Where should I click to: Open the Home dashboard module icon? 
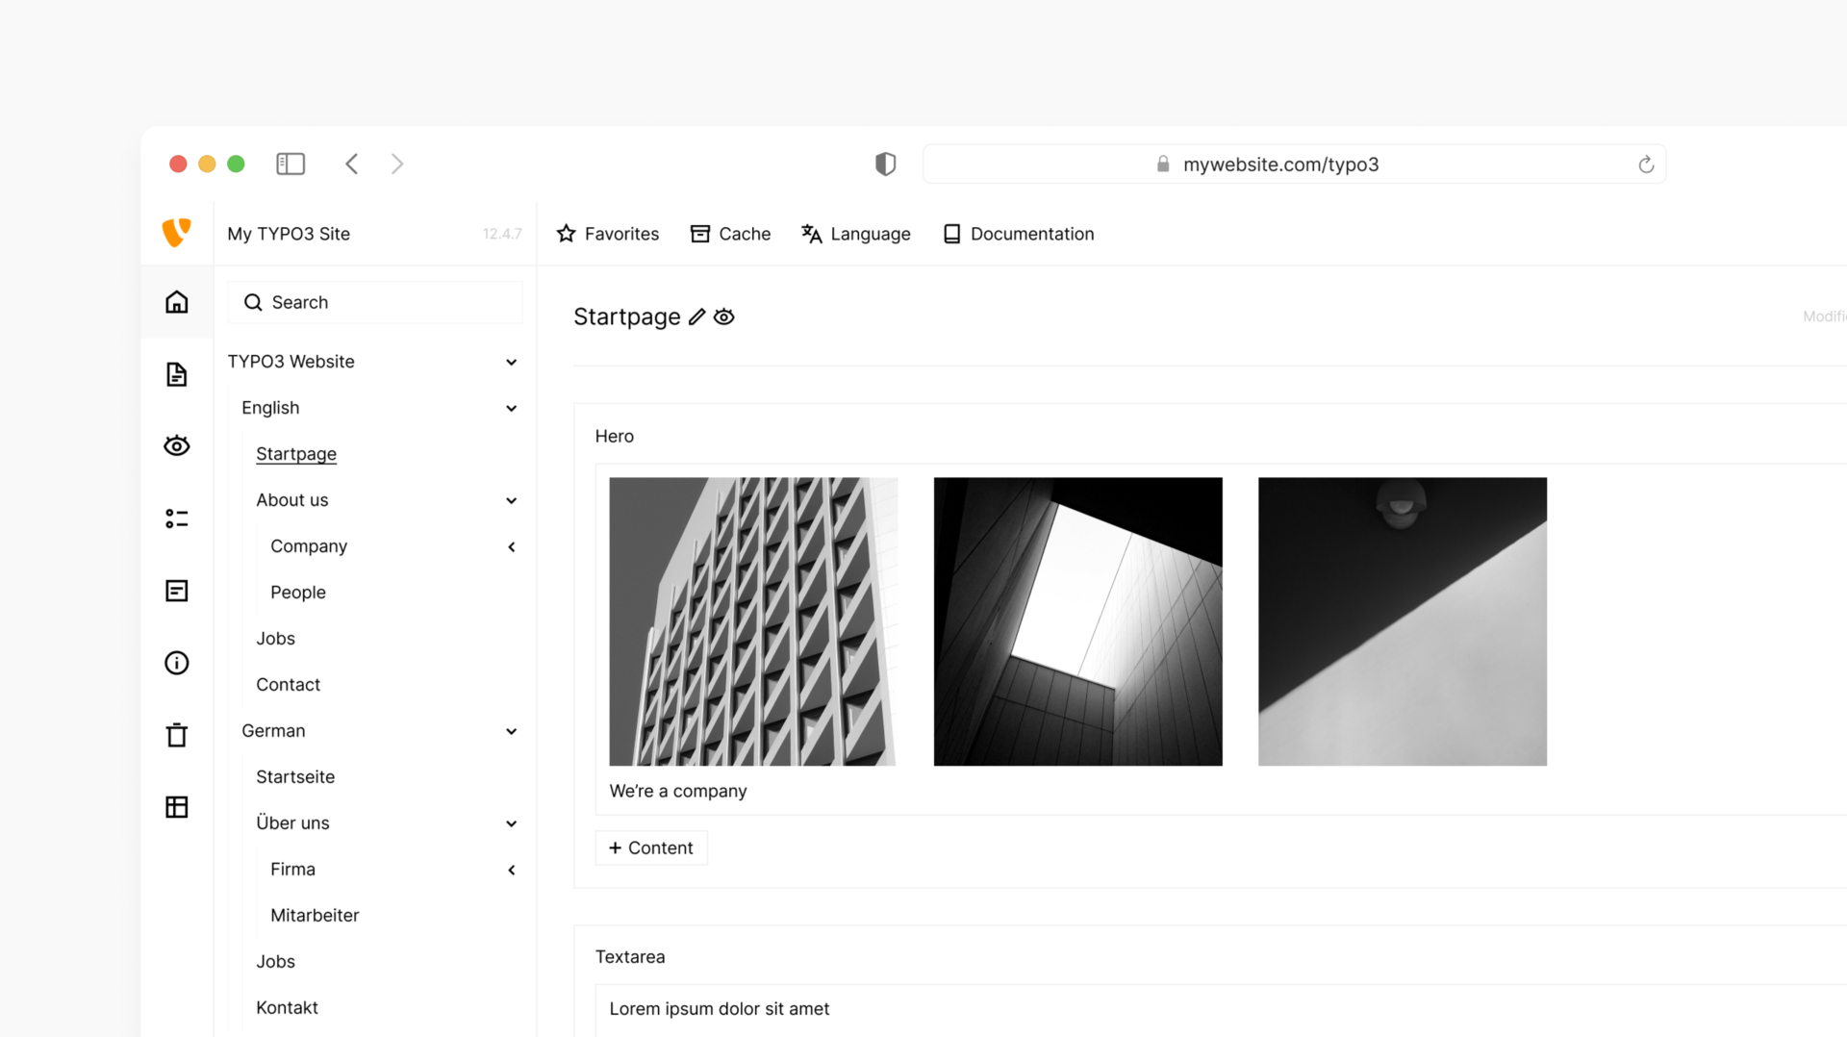tap(177, 302)
